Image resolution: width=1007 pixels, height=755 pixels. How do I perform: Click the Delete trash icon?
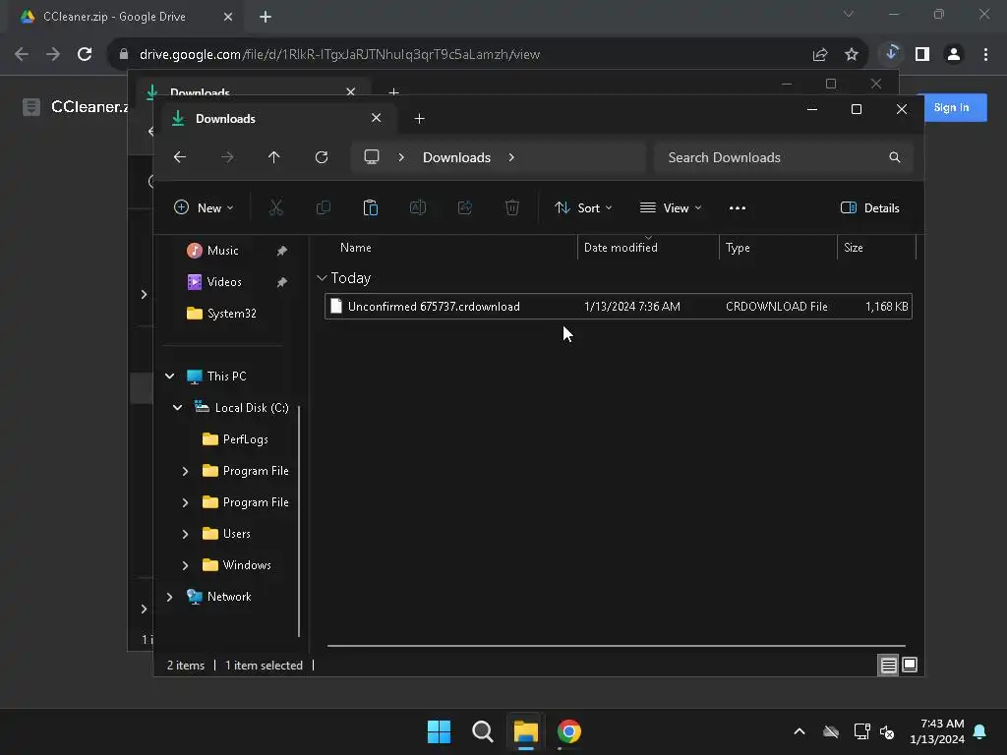tap(511, 207)
